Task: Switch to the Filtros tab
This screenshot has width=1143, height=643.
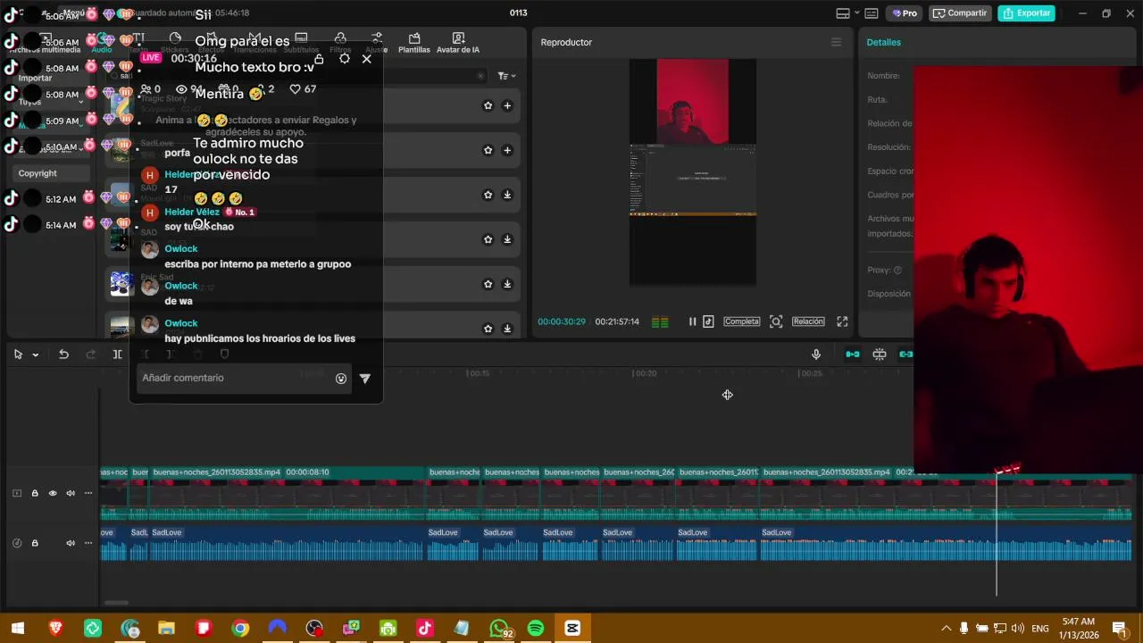Action: point(340,43)
